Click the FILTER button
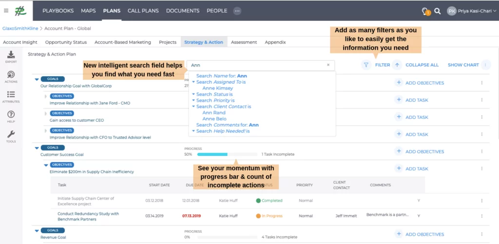Image resolution: width=499 pixels, height=244 pixels. click(383, 65)
